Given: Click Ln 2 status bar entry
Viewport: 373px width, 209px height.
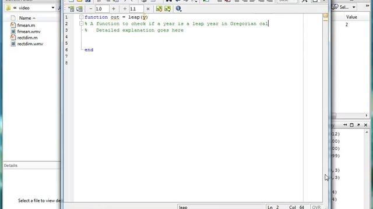Looking at the screenshot, I should [273, 207].
